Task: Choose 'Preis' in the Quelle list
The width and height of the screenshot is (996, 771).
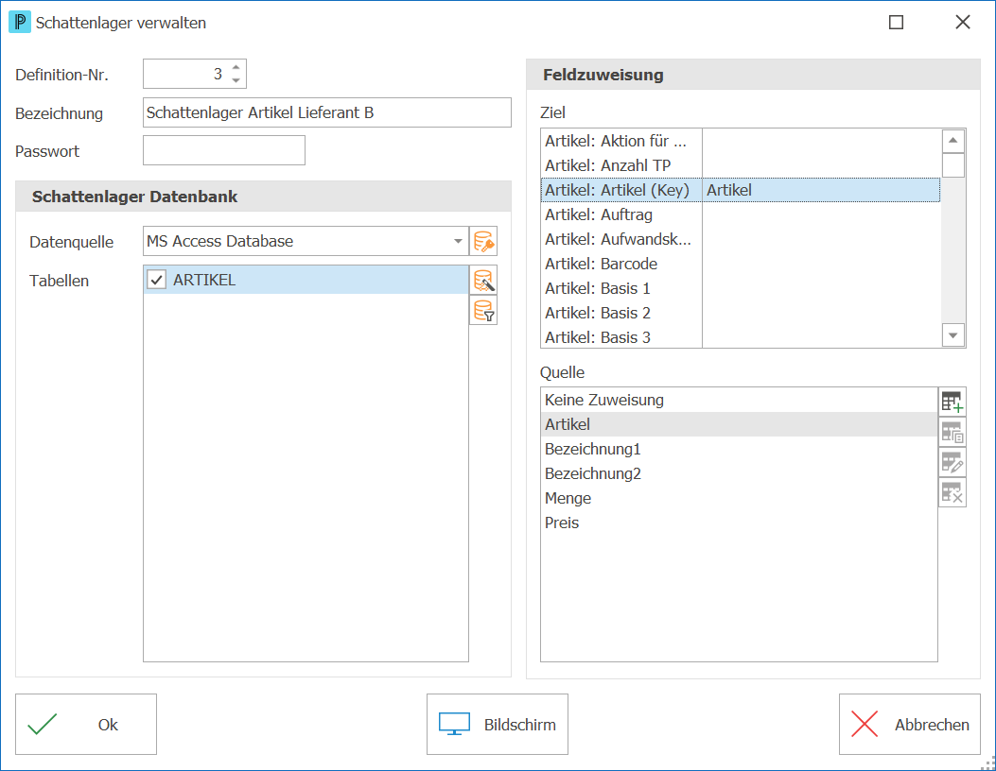Action: 740,523
